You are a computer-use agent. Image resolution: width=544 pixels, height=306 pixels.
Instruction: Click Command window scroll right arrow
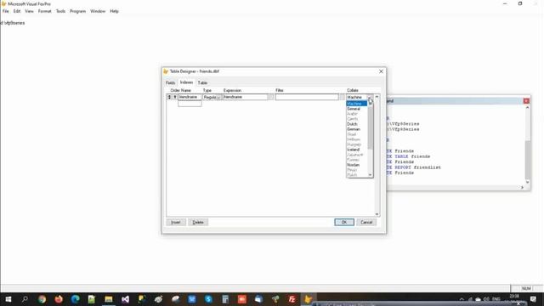click(522, 187)
